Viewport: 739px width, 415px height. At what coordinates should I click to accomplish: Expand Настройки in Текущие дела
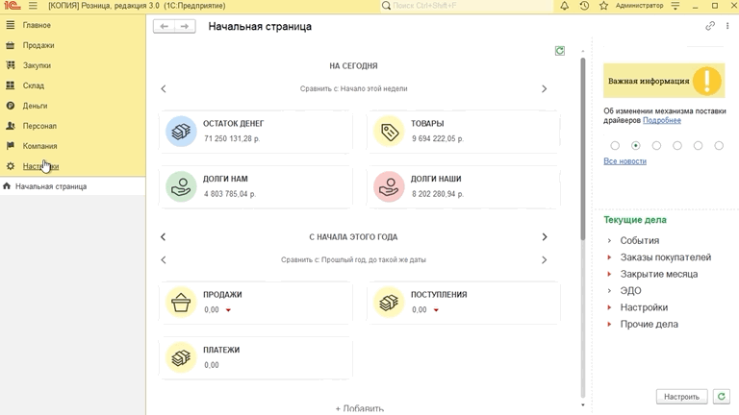tap(609, 307)
